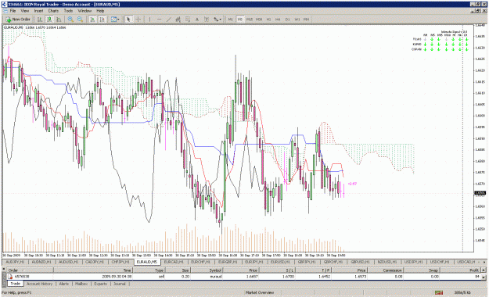Image resolution: width=489 pixels, height=297 pixels.
Task: Switch to the AUDUSD,H1 chart tab
Action: point(69,262)
